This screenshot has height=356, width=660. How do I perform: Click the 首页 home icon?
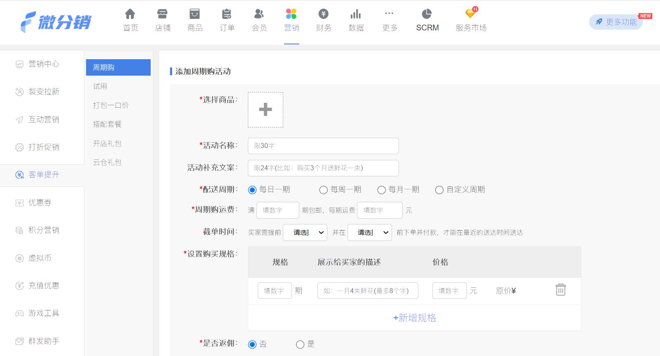point(130,14)
